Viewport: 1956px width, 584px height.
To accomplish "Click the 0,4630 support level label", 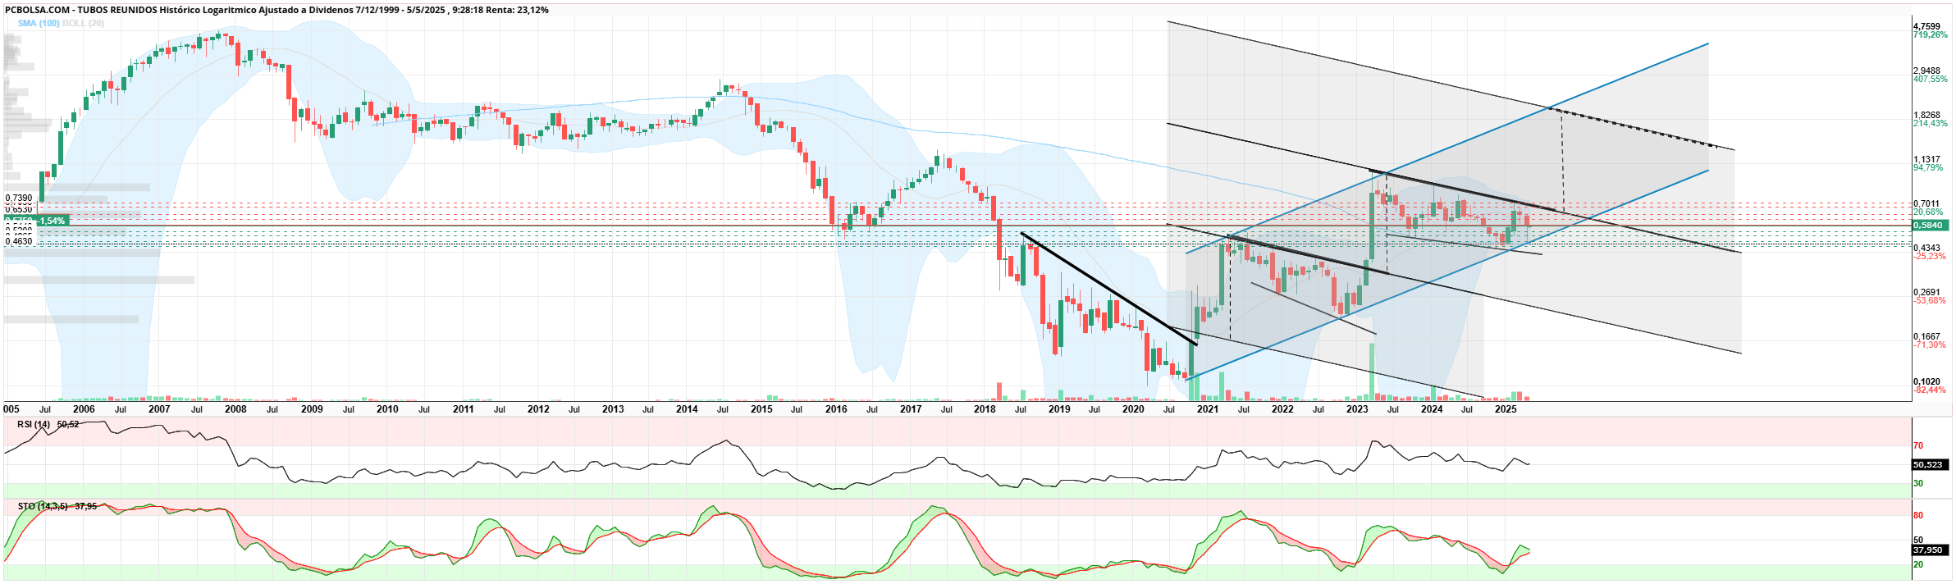I will pos(19,241).
